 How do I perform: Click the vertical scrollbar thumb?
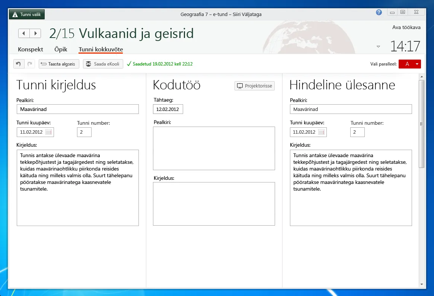click(x=422, y=124)
